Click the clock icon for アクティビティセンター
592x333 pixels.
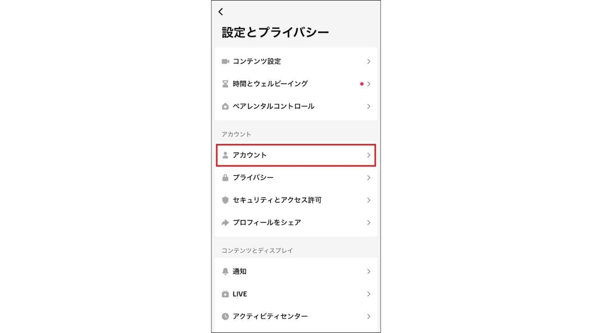tap(225, 316)
